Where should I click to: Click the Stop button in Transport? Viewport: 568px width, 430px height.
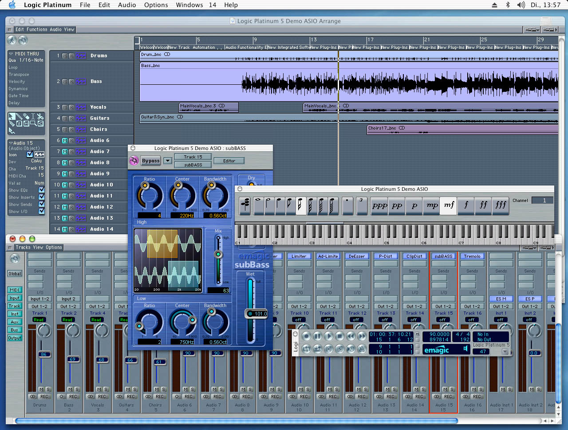[340, 336]
